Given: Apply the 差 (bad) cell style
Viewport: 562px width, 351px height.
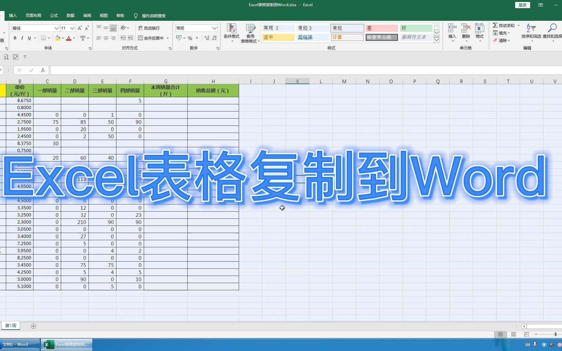Looking at the screenshot, I should pyautogui.click(x=381, y=28).
